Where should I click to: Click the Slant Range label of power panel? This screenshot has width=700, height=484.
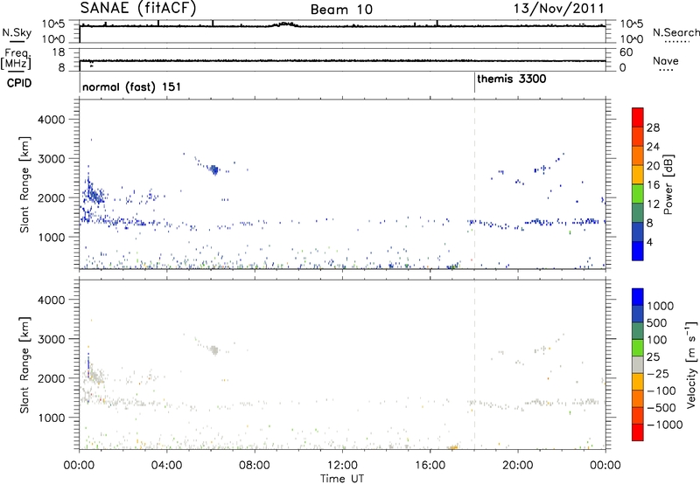[x=25, y=184]
